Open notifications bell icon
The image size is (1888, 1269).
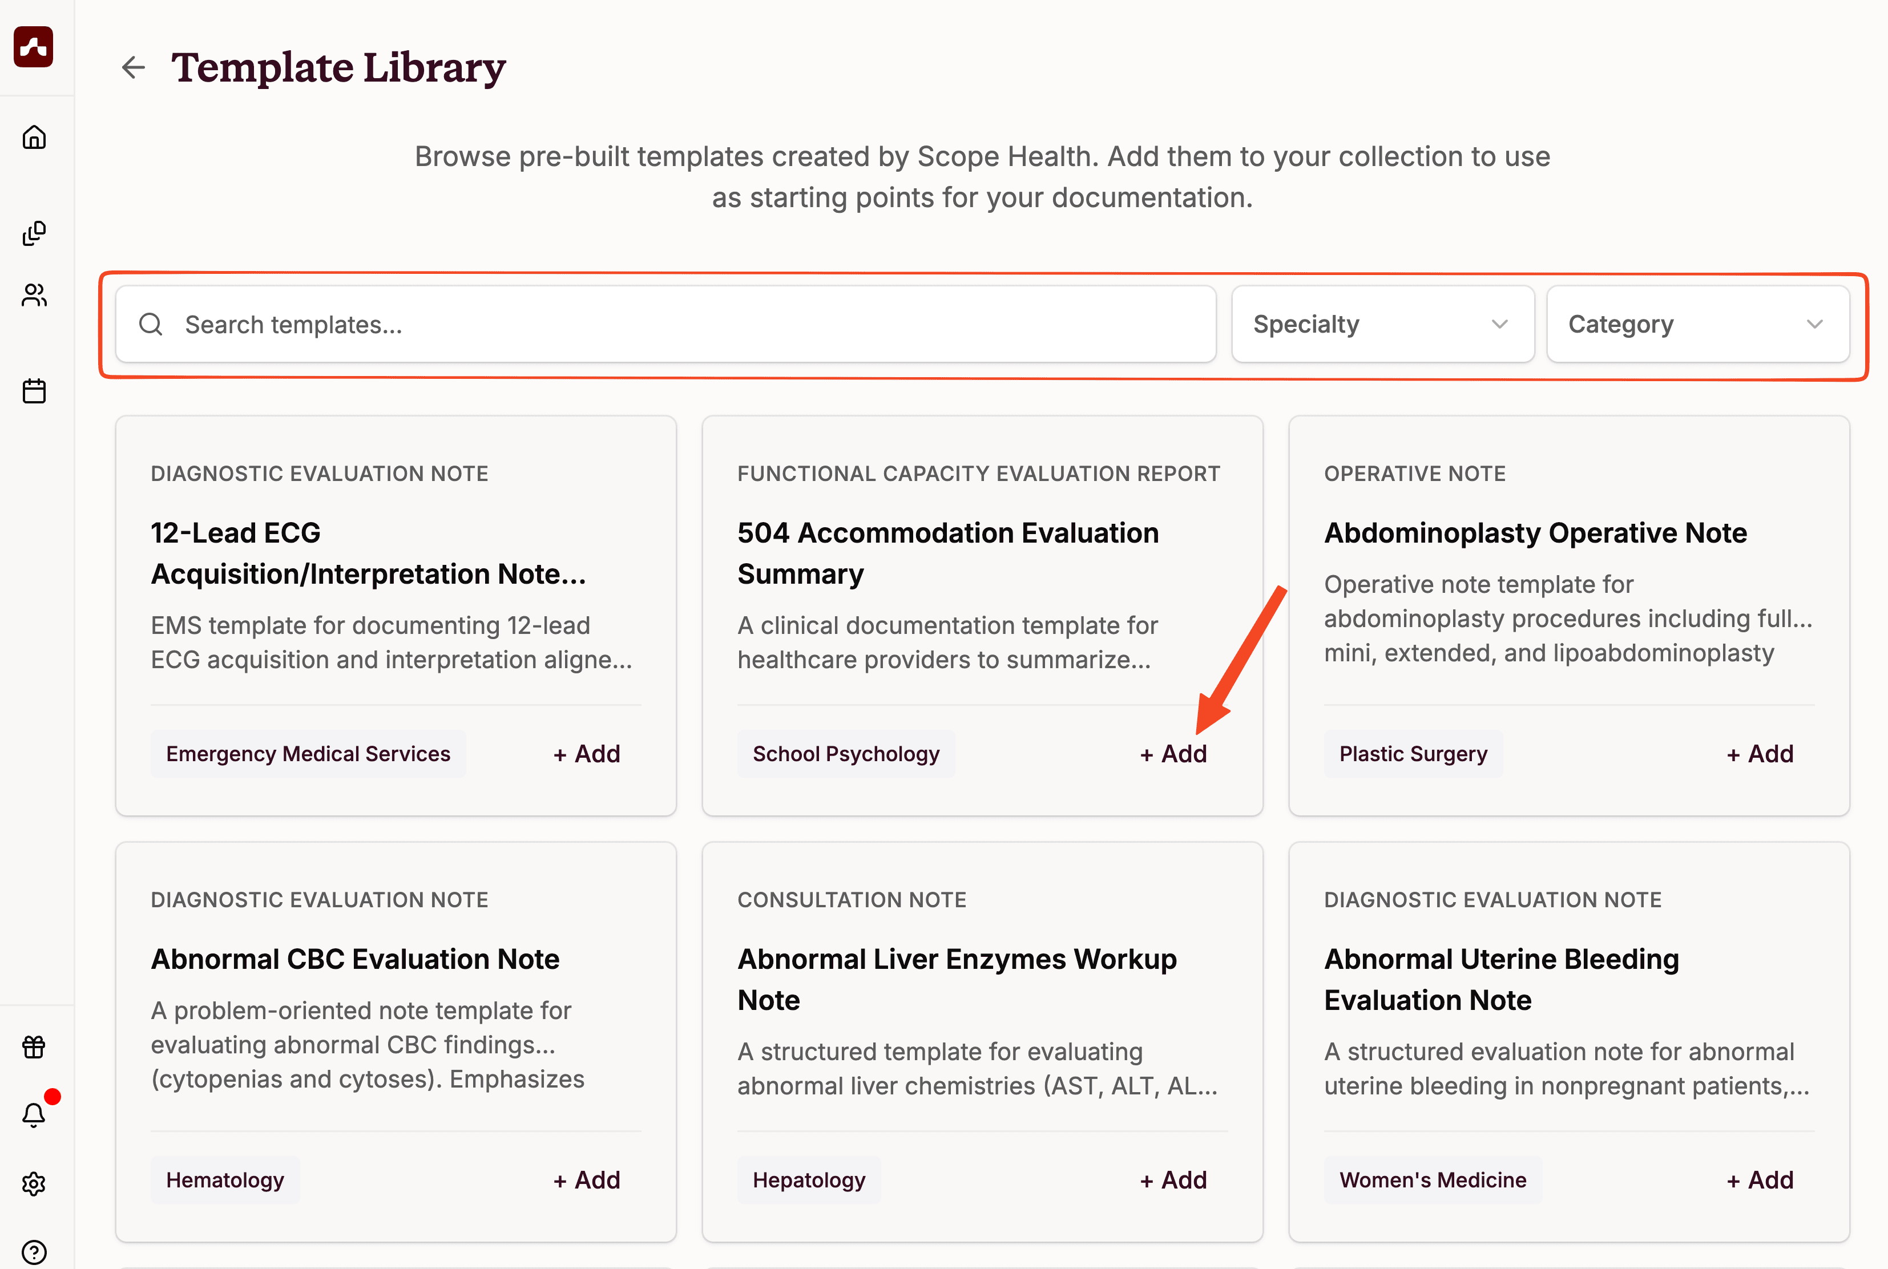pyautogui.click(x=34, y=1116)
